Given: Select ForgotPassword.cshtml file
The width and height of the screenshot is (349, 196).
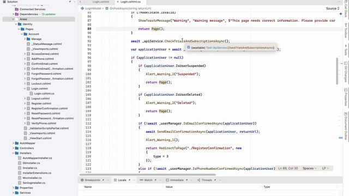Looking at the screenshot, I should [x=46, y=74].
